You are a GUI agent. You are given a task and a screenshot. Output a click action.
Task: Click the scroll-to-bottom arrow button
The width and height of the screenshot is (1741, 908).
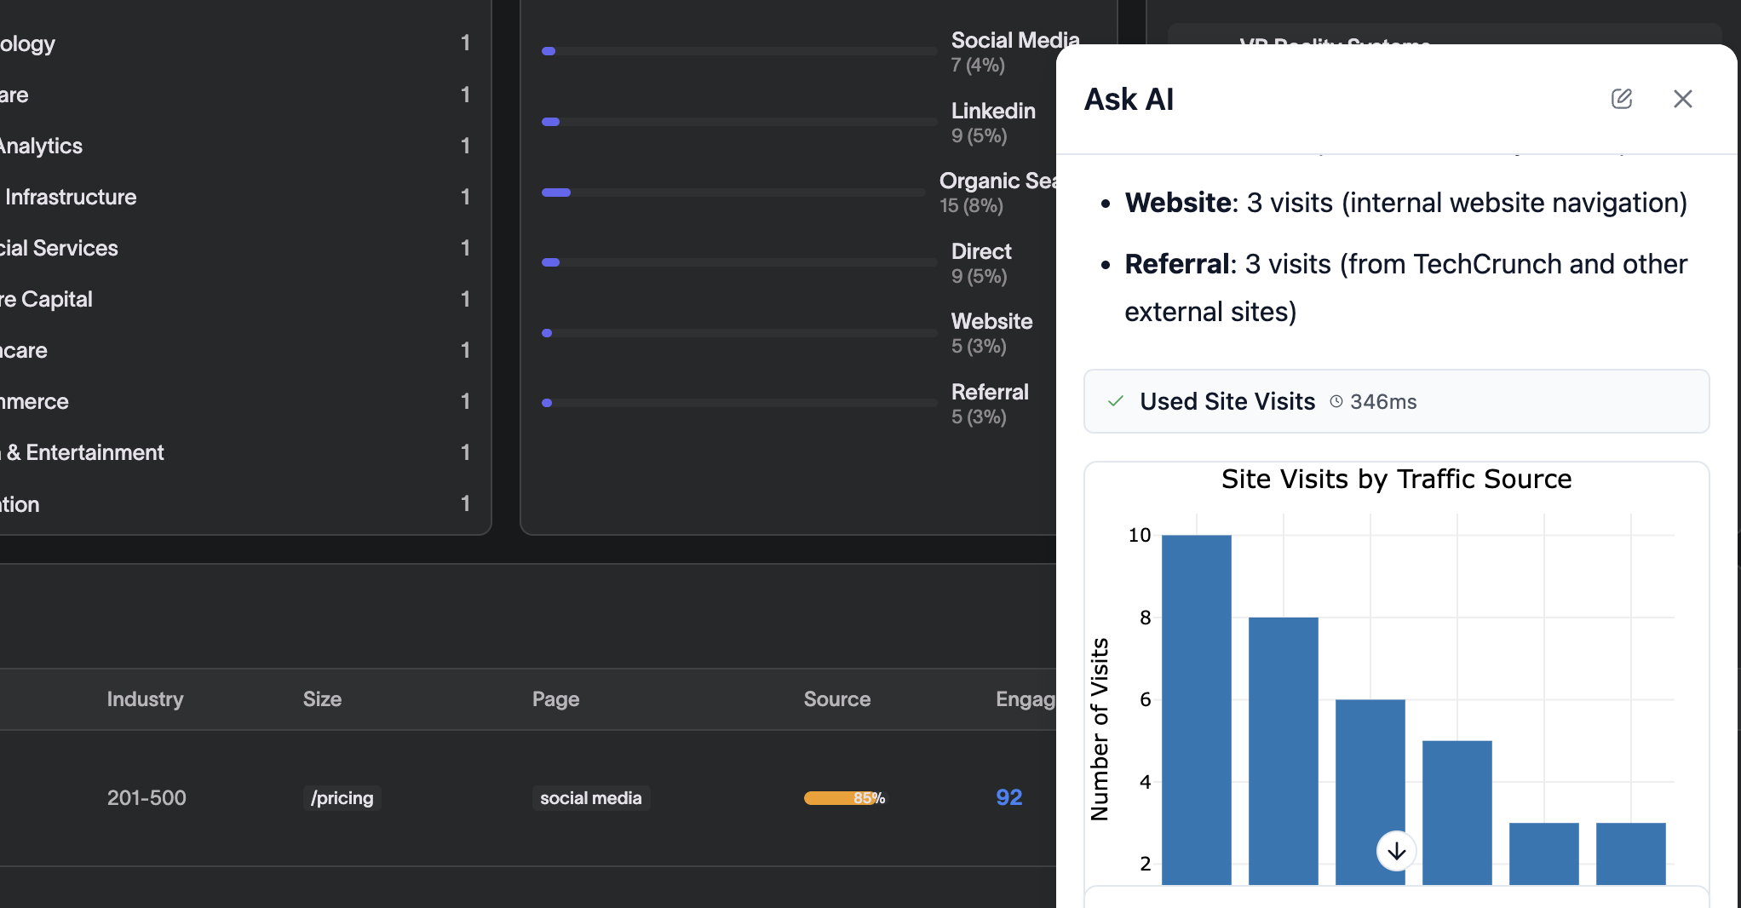[1396, 851]
